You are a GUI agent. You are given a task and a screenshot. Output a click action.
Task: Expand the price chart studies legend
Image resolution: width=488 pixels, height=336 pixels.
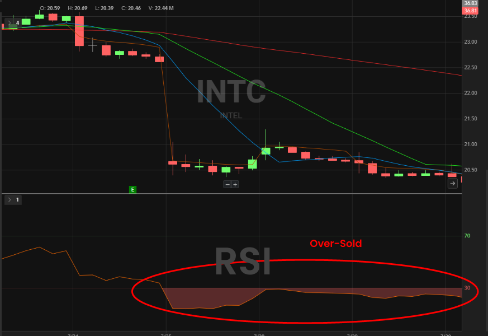pos(10,23)
